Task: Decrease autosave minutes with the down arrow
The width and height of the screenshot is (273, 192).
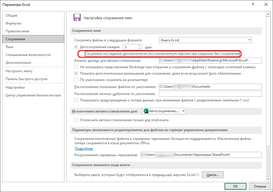Action: coord(139,48)
